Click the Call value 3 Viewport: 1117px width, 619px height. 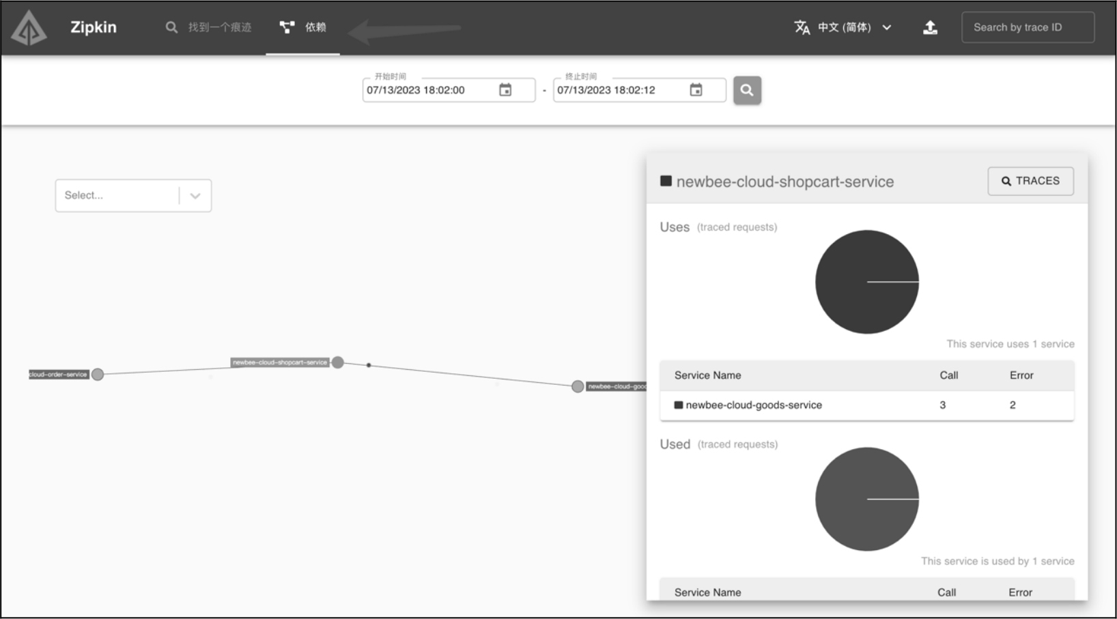[x=943, y=405]
